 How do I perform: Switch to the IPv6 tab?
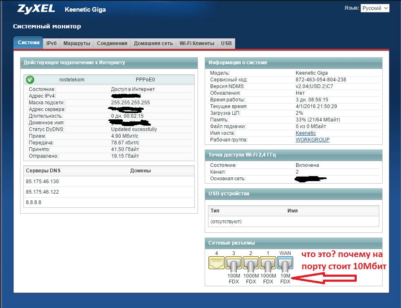pos(51,43)
